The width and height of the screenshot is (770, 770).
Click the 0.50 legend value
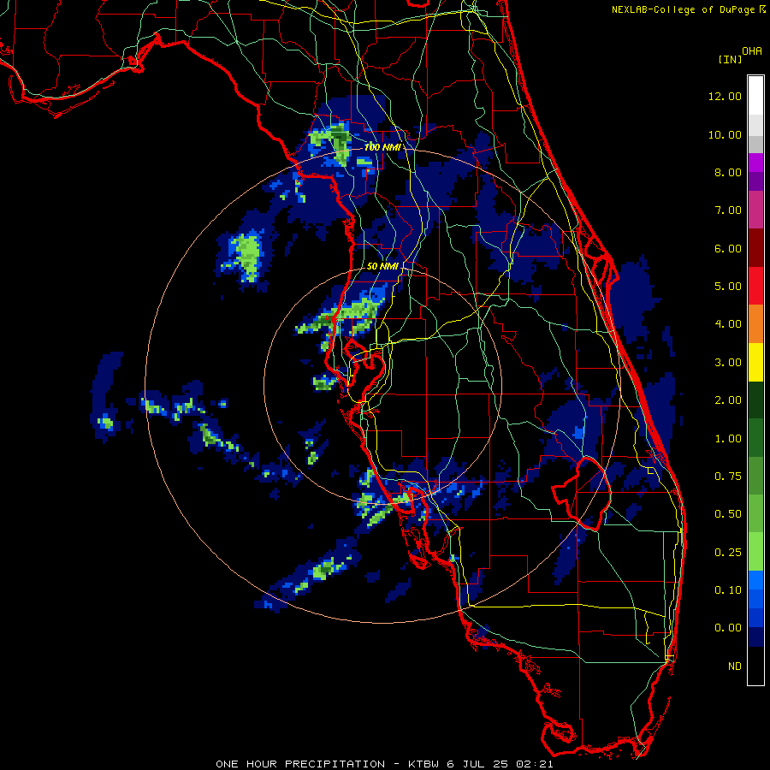click(728, 514)
